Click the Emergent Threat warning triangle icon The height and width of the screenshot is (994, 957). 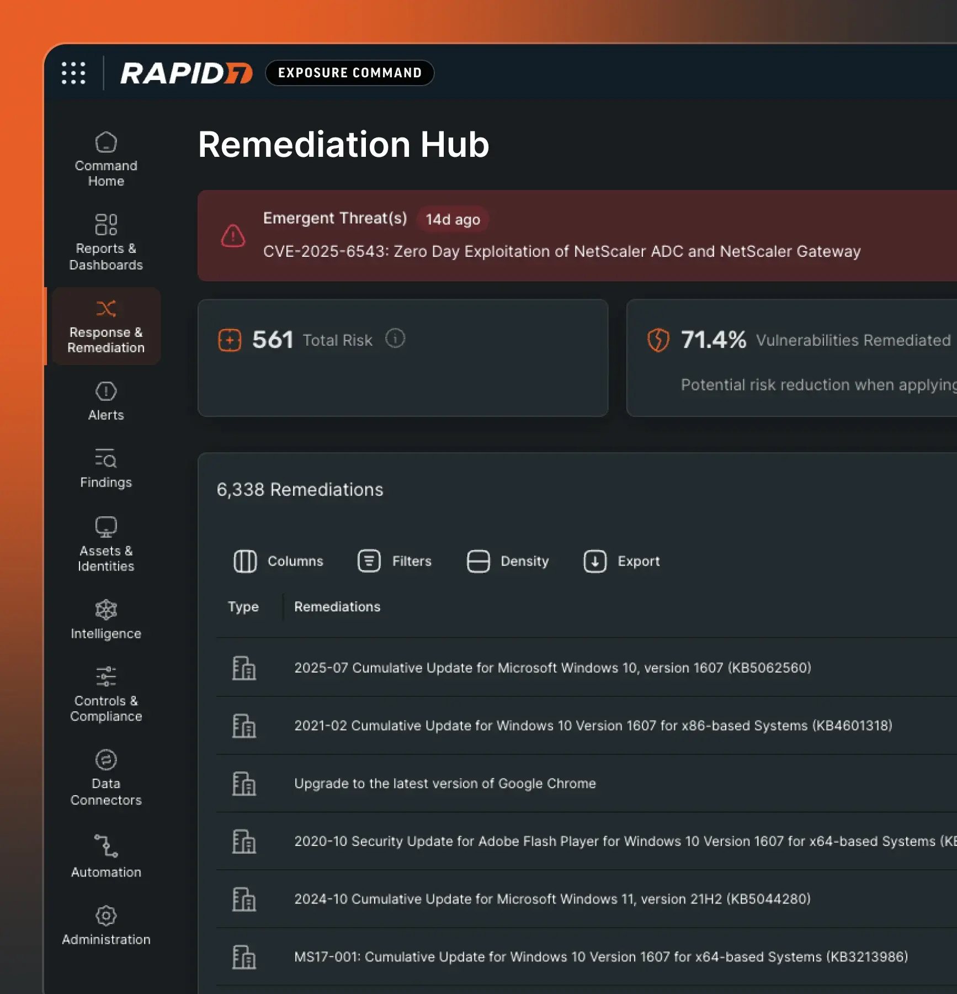[233, 236]
